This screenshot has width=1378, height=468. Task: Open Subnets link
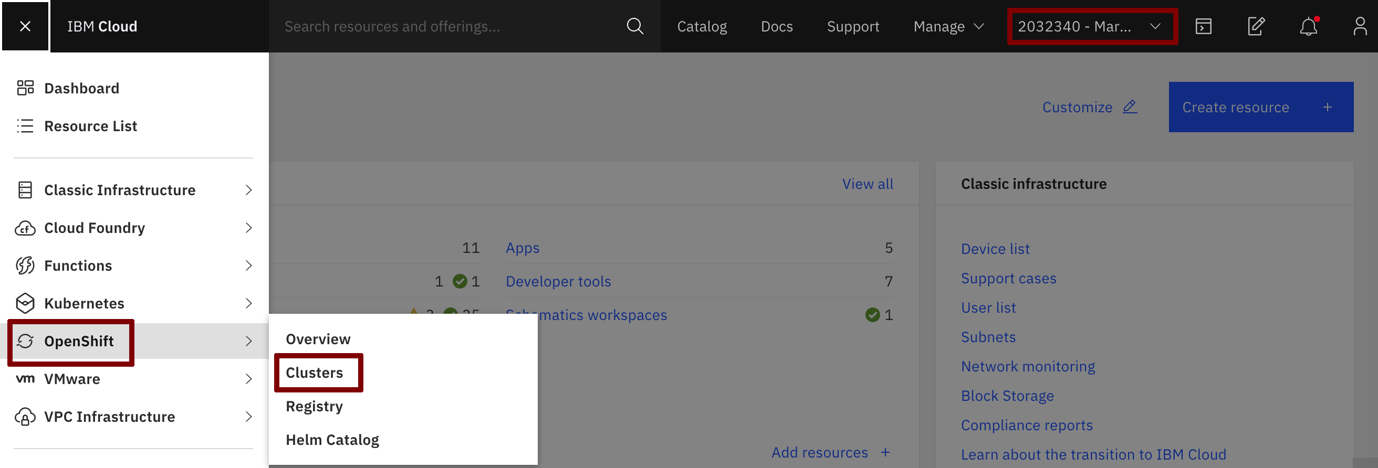[x=988, y=337]
